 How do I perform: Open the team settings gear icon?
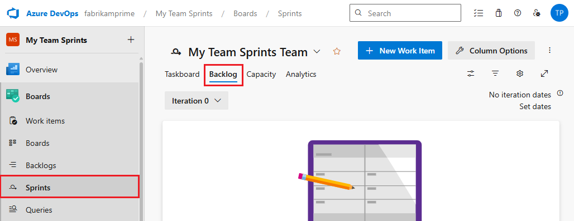click(520, 73)
